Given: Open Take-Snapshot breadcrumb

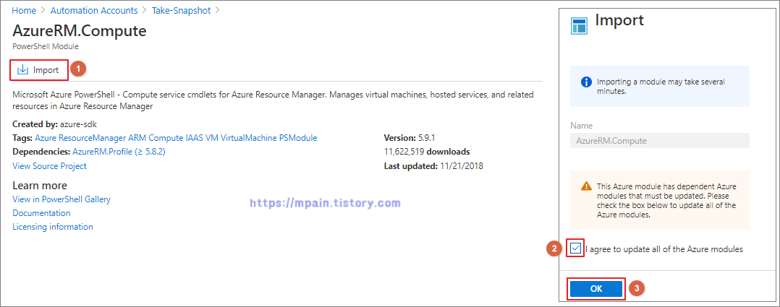Looking at the screenshot, I should point(182,10).
